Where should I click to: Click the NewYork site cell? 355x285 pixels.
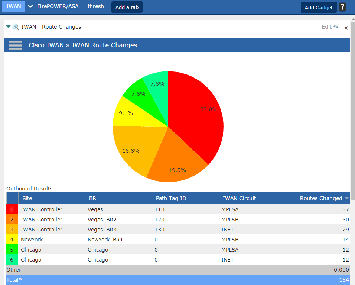[32, 240]
